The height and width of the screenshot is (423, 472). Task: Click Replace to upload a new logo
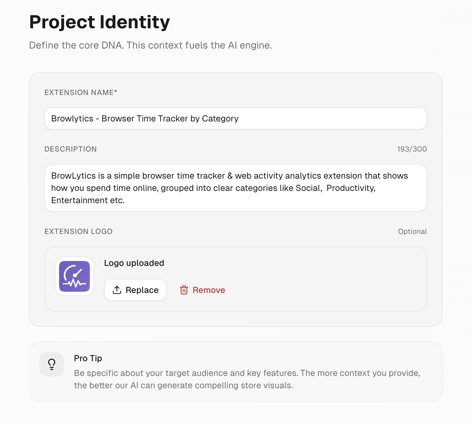[x=135, y=290]
